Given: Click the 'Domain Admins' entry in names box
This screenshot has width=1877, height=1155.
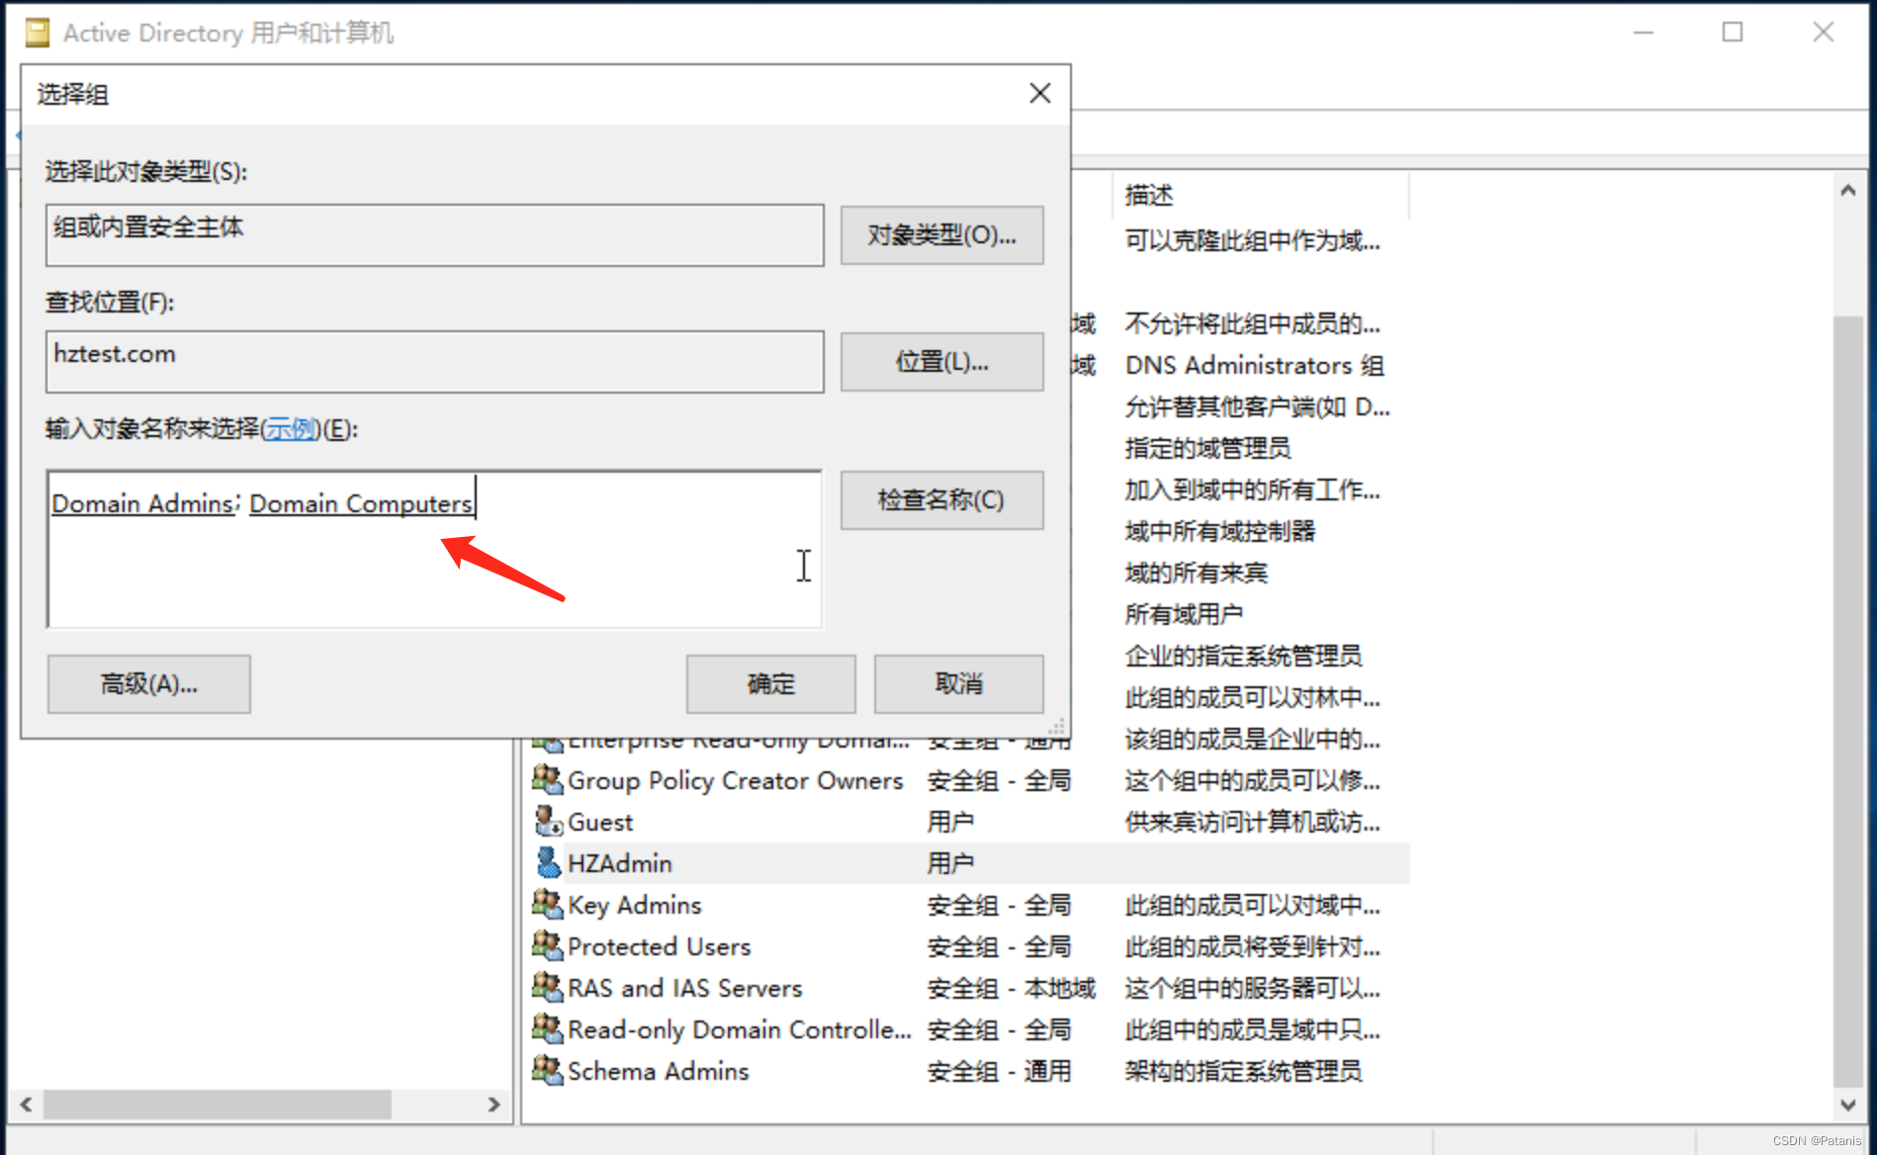Looking at the screenshot, I should point(142,503).
